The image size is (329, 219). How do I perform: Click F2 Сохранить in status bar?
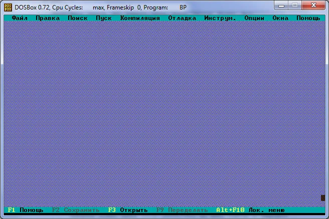pyautogui.click(x=76, y=210)
